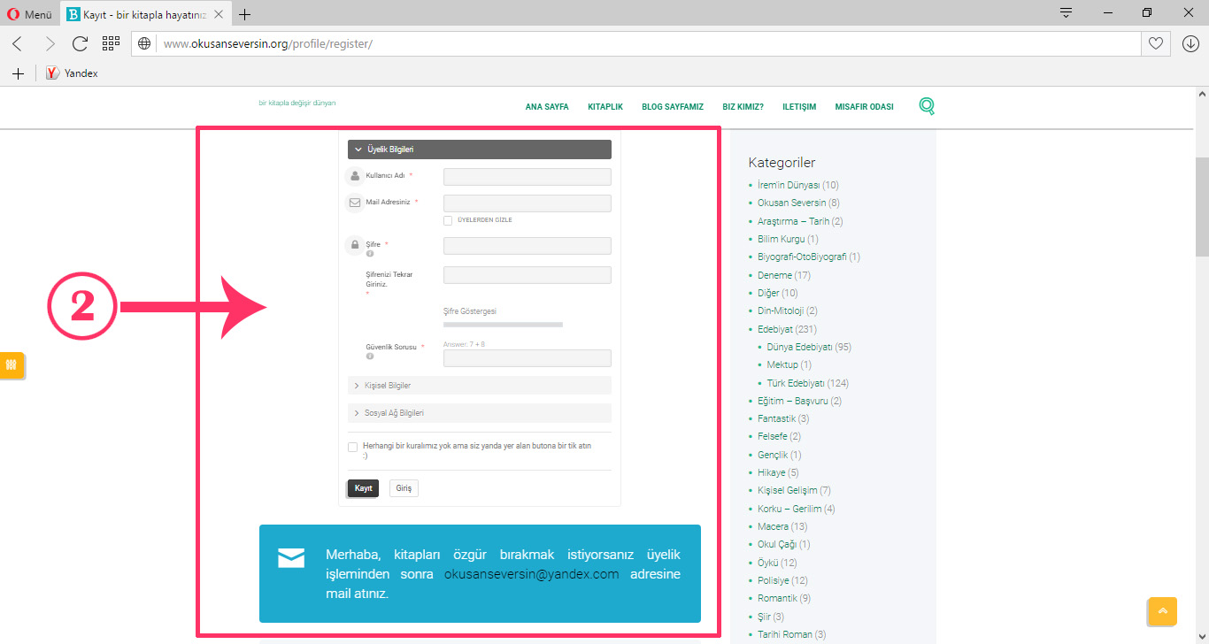This screenshot has height=644, width=1209.
Task: Check the Üyelerden Gizle checkbox
Action: coord(448,220)
